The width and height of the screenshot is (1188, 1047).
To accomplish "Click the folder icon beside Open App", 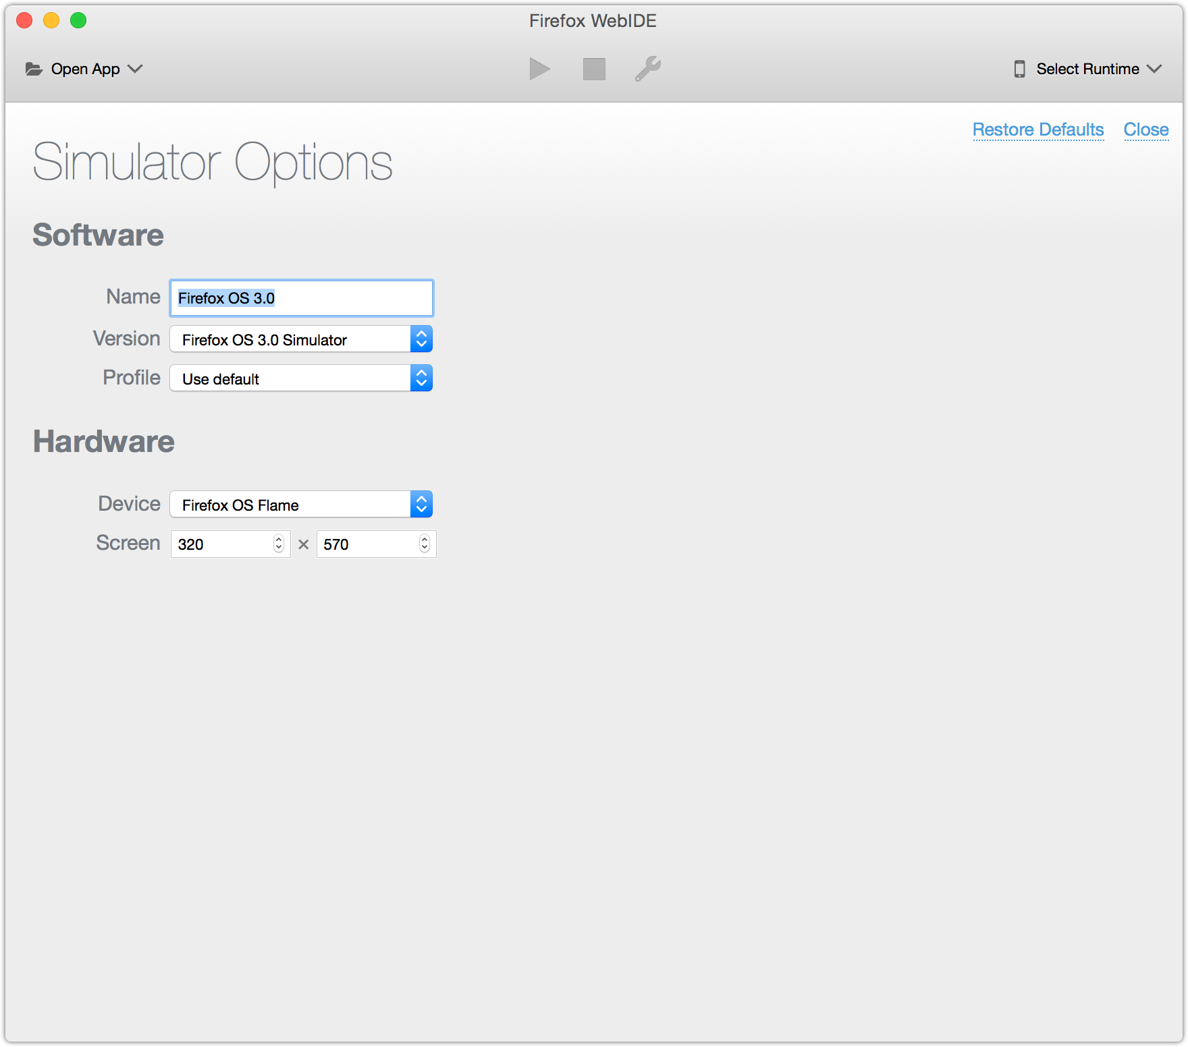I will click(x=34, y=69).
